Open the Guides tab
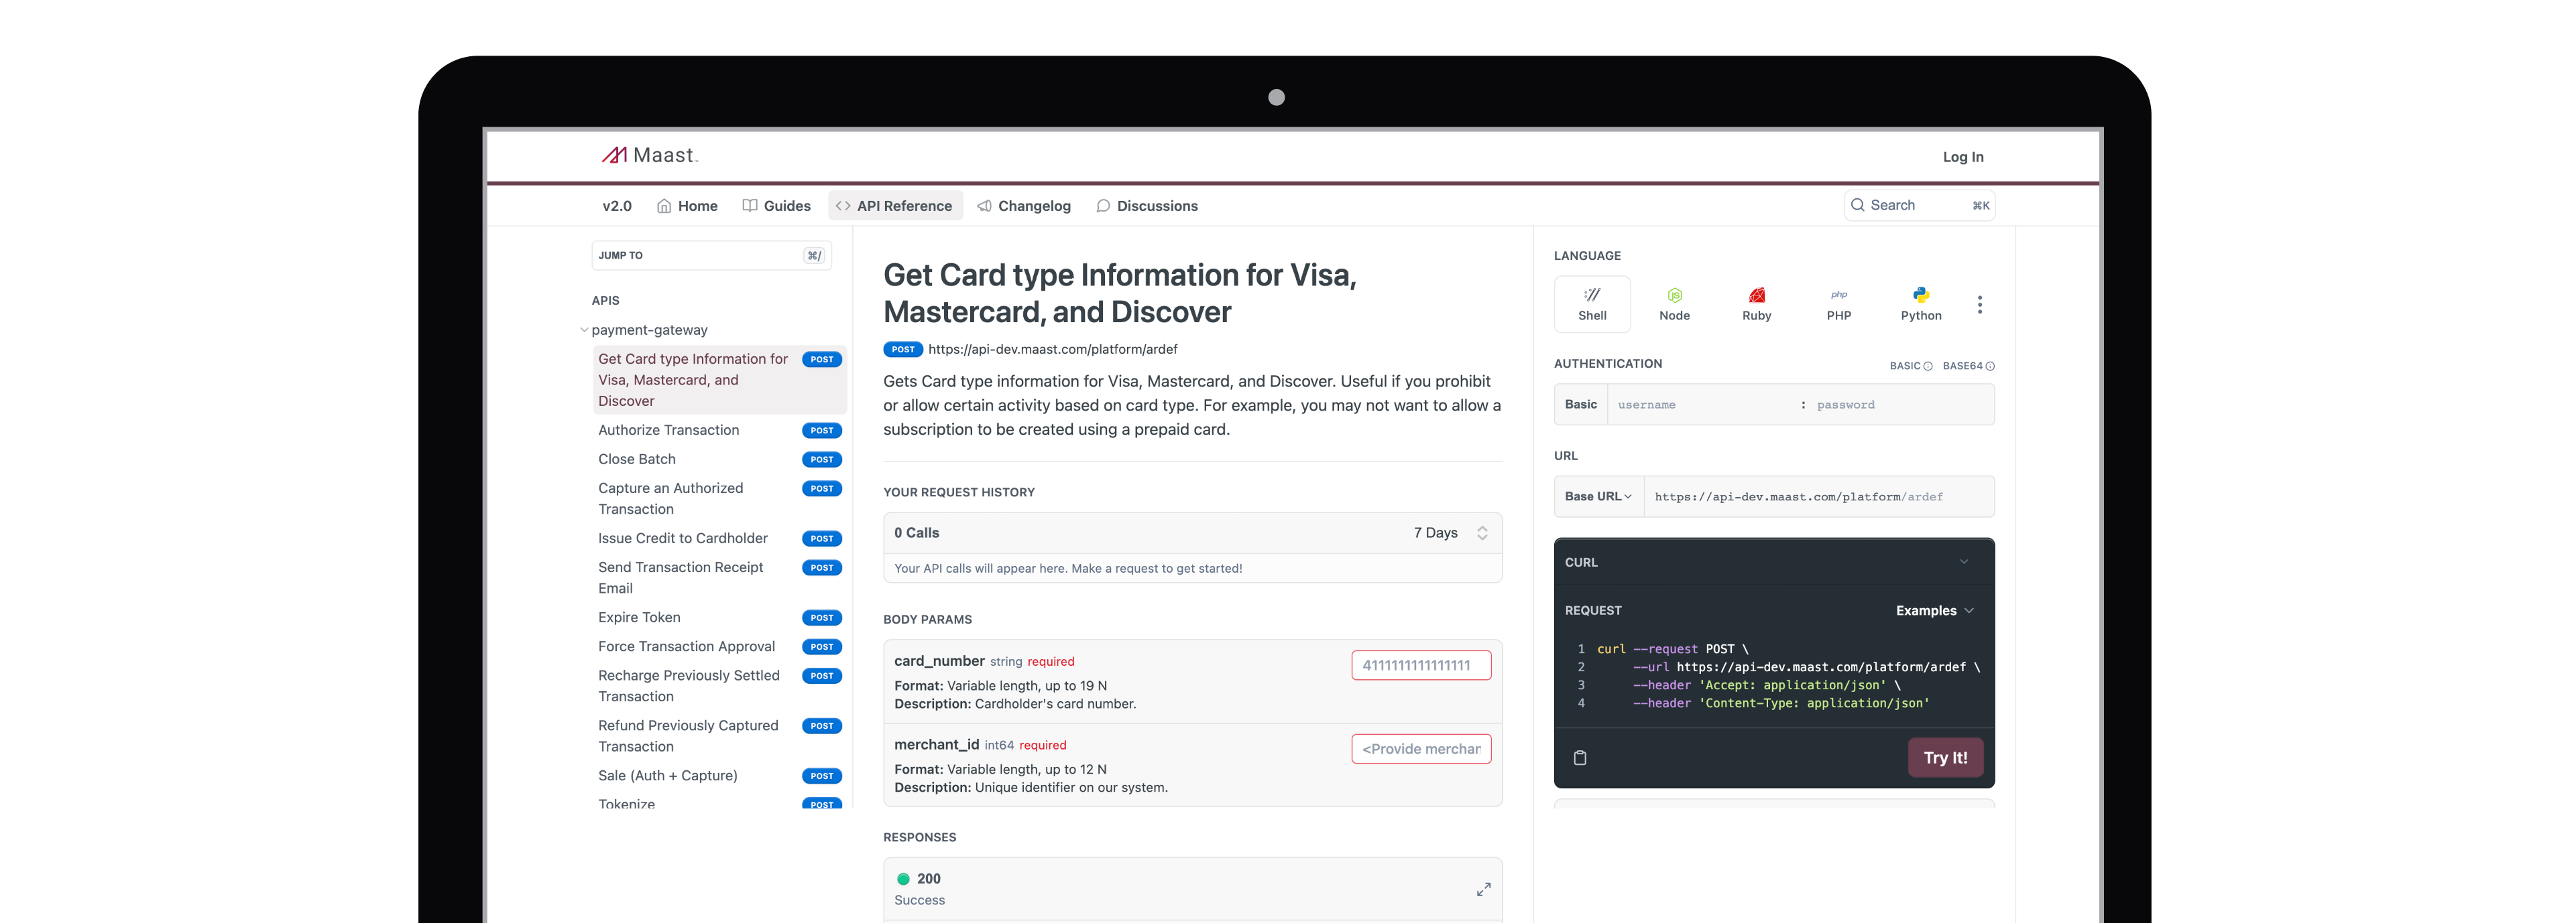The height and width of the screenshot is (923, 2576). tap(777, 206)
